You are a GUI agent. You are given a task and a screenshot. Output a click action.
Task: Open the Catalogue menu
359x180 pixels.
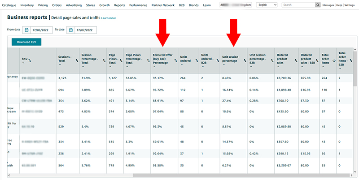coord(9,5)
